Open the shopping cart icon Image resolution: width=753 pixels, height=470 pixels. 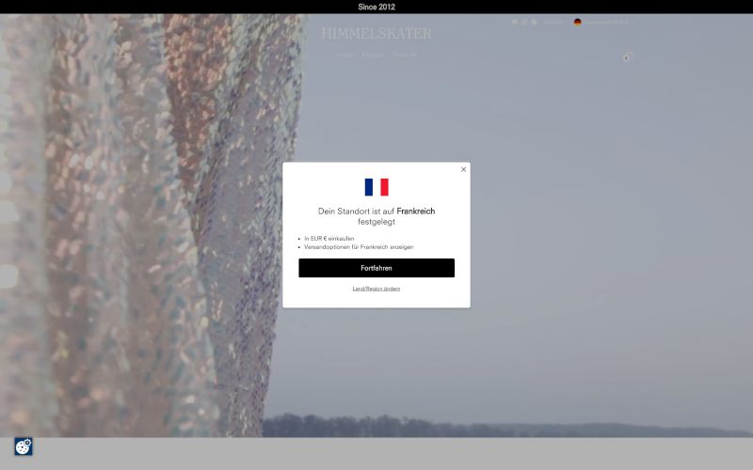point(627,56)
